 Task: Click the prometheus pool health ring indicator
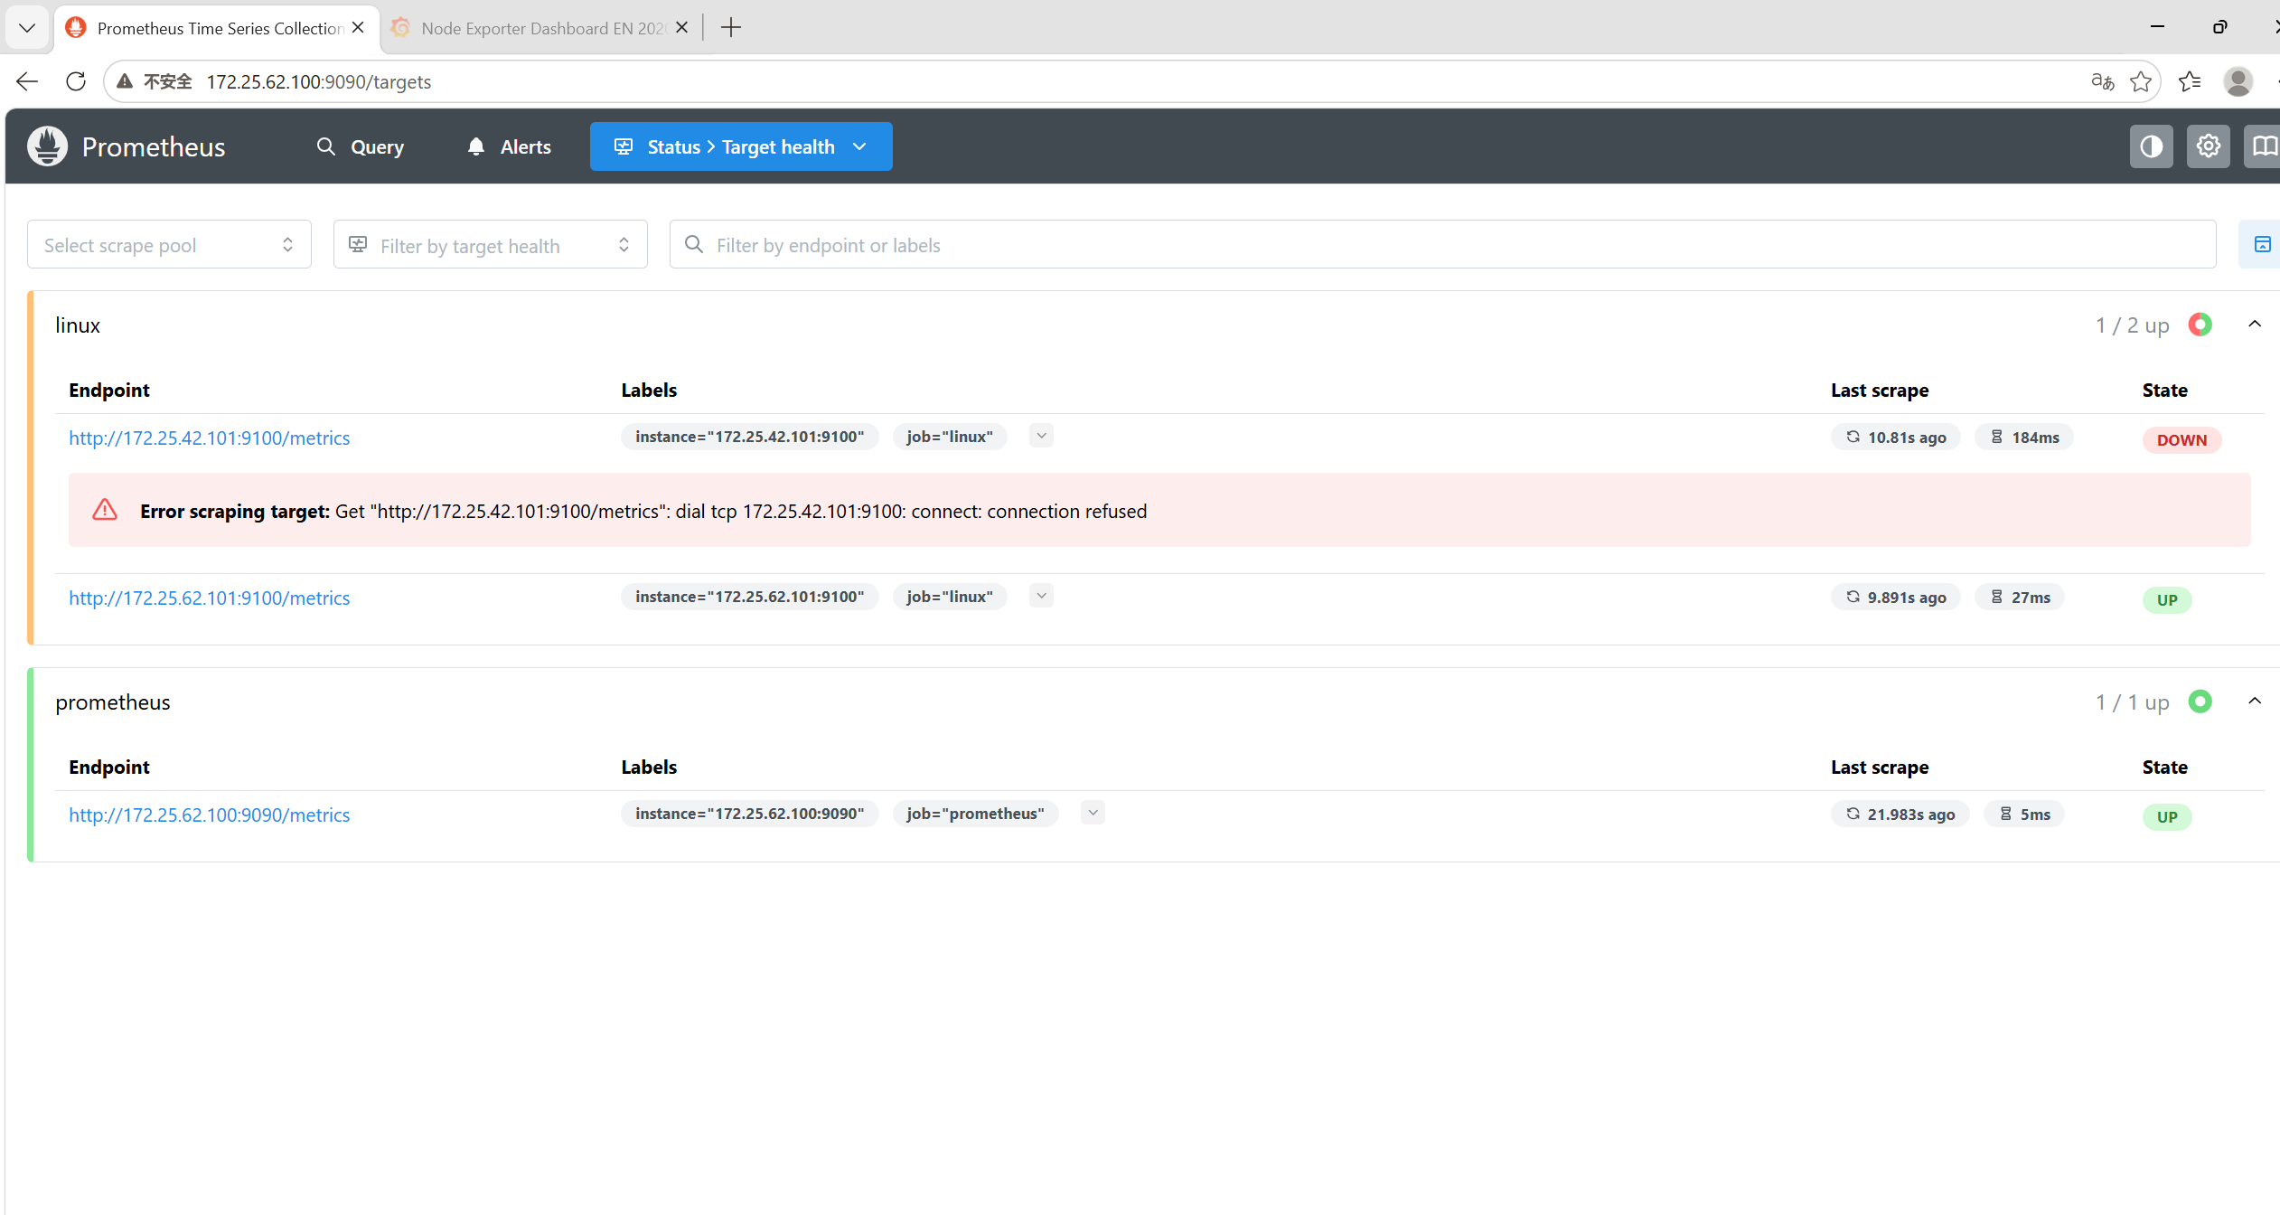(2200, 702)
